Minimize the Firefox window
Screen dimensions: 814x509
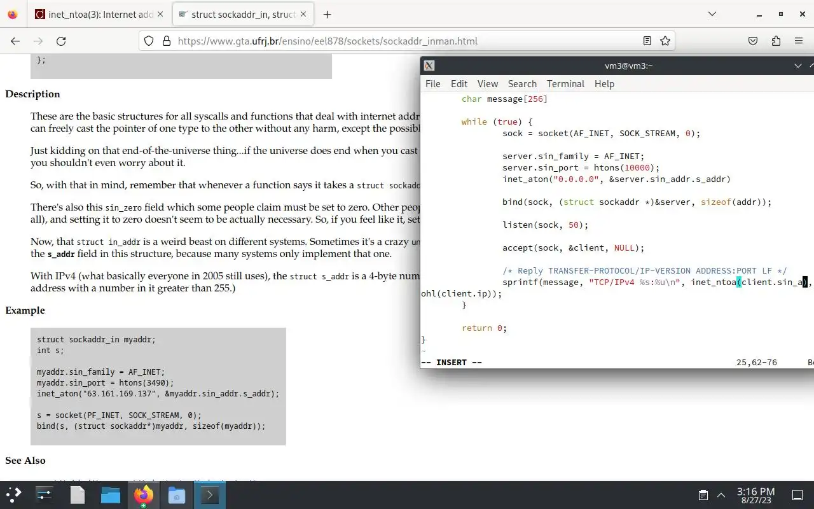[x=759, y=14]
